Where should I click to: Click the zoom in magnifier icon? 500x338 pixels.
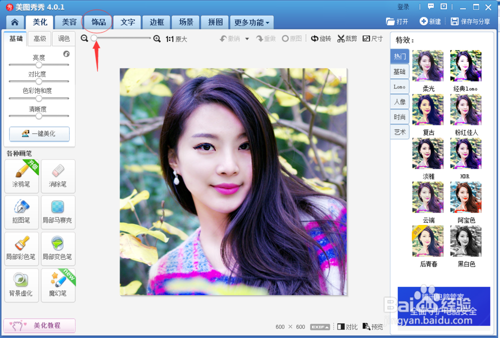(x=156, y=38)
